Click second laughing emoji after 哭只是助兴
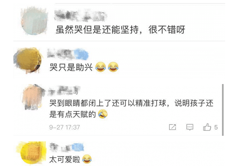The width and height of the screenshot is (229, 166). pos(113,67)
